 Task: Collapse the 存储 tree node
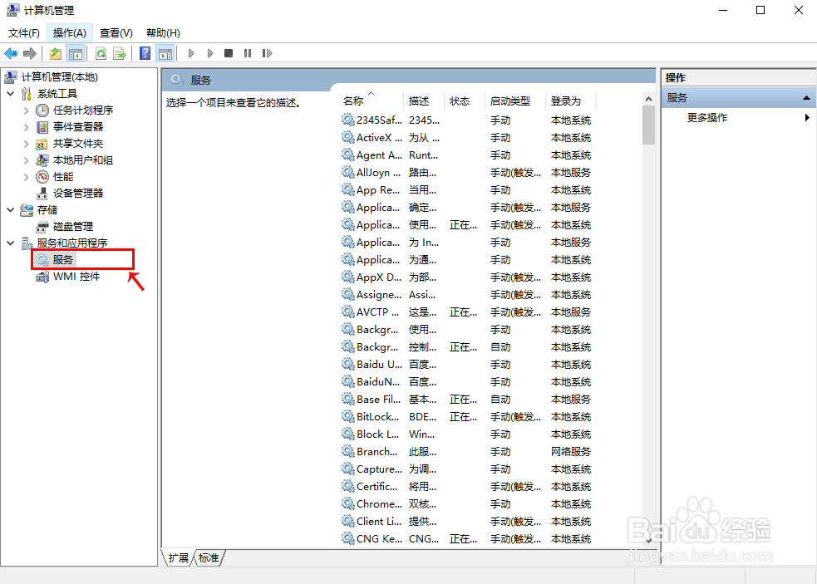pyautogui.click(x=11, y=210)
